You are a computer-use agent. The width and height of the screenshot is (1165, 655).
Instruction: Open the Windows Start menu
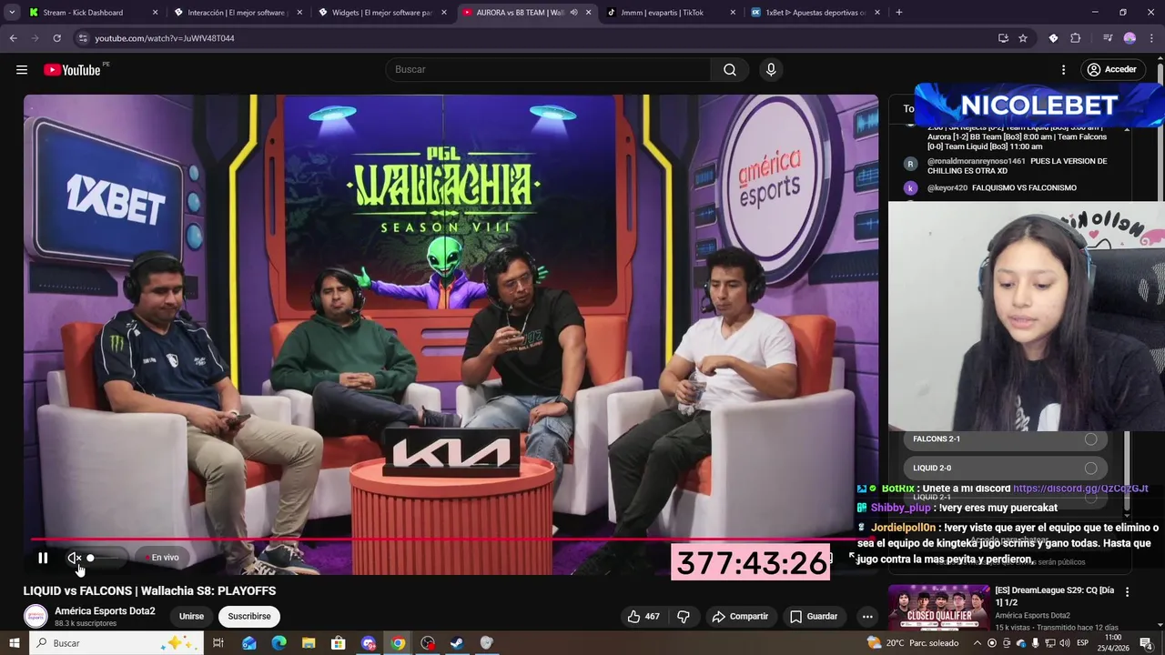pos(14,643)
